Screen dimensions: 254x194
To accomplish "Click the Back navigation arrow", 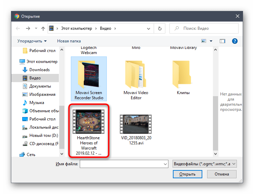I will click(18, 28).
